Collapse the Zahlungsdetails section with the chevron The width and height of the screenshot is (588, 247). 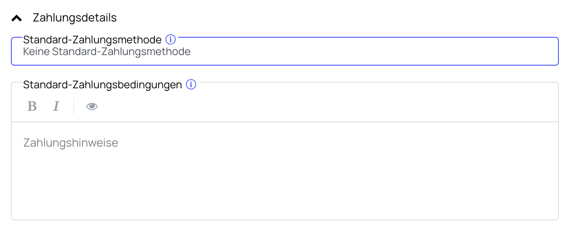click(17, 18)
